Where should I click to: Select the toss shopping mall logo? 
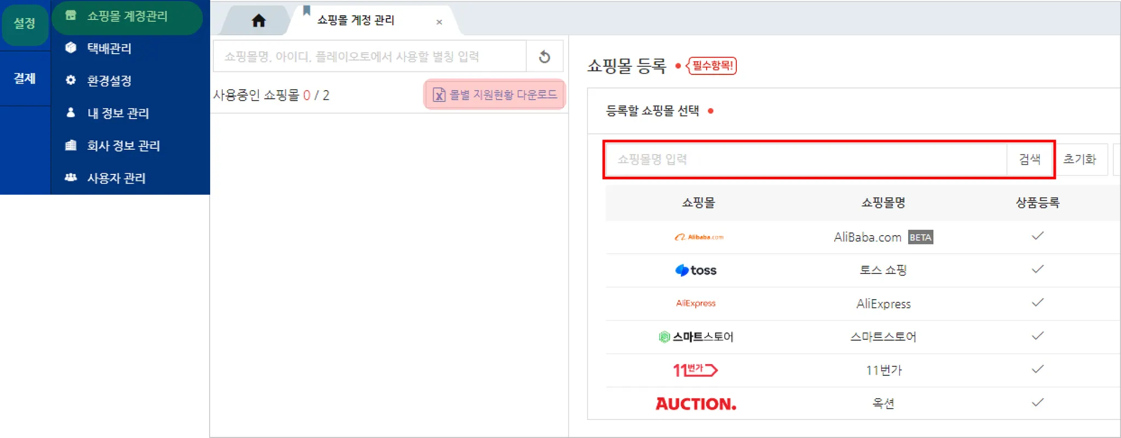[696, 270]
